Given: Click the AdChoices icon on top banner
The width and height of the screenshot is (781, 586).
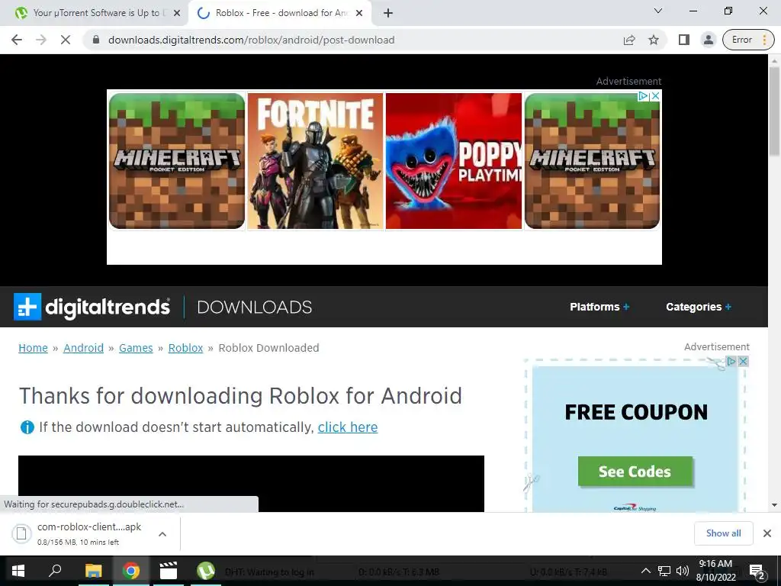Looking at the screenshot, I should pyautogui.click(x=643, y=95).
